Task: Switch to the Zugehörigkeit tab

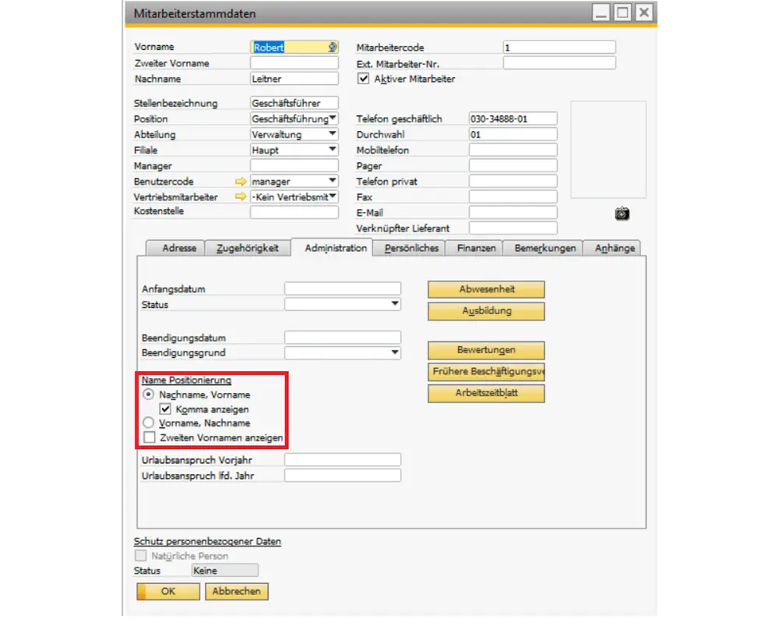Action: 248,248
